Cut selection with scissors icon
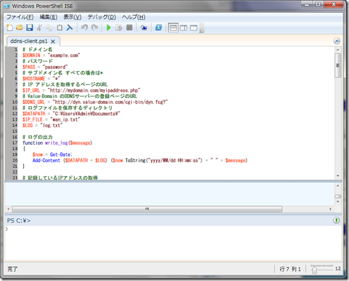The height and width of the screenshot is (281, 349). click(40, 28)
